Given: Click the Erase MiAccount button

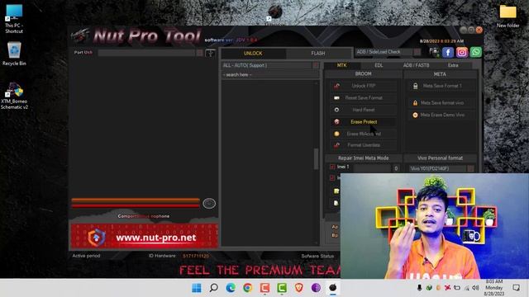Looking at the screenshot, I should tap(364, 134).
